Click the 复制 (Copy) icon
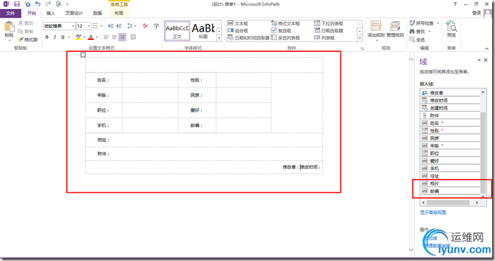 (x=21, y=32)
